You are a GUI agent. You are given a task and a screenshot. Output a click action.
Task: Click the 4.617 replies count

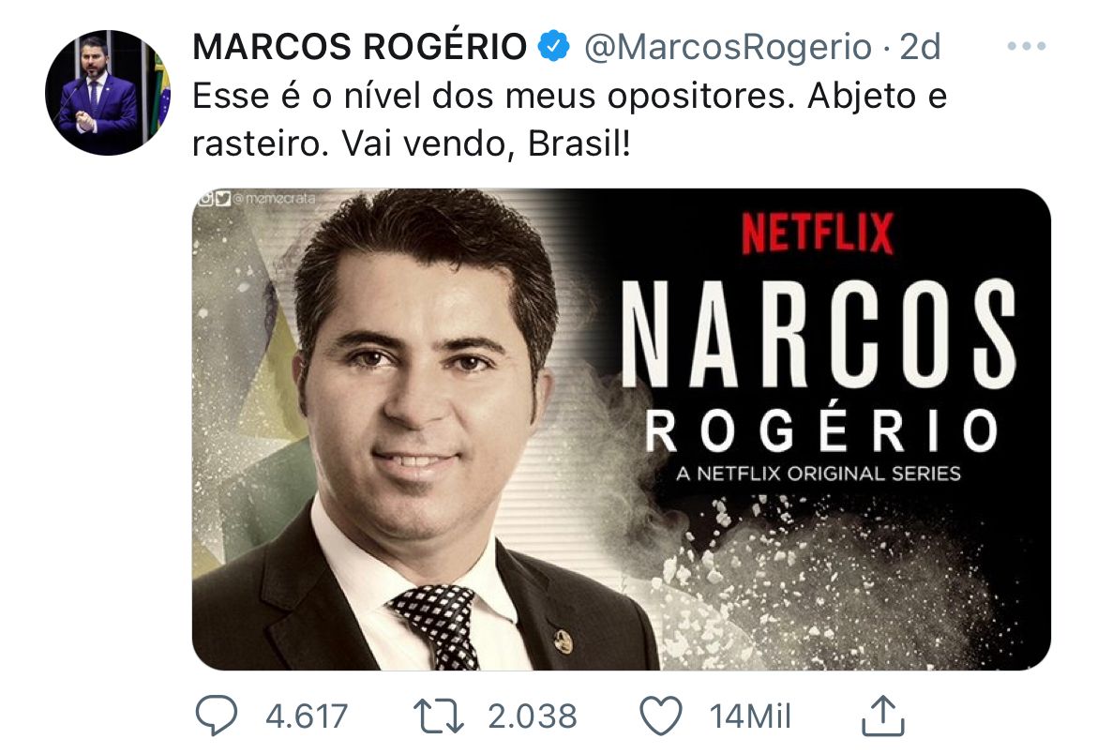click(307, 716)
